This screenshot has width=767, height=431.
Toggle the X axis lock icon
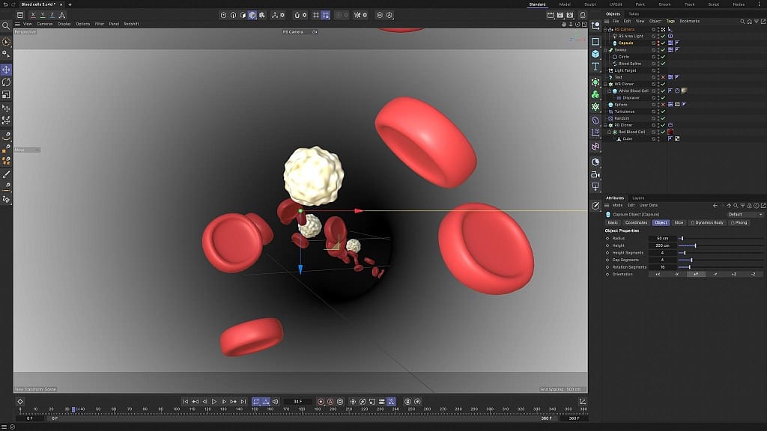(33, 15)
